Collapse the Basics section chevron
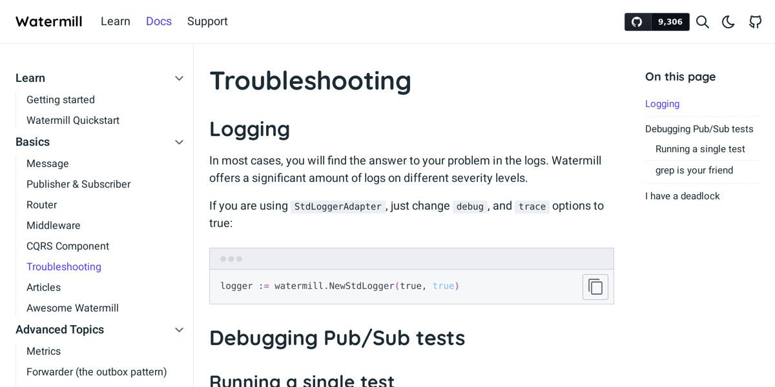This screenshot has height=387, width=775. pos(179,142)
